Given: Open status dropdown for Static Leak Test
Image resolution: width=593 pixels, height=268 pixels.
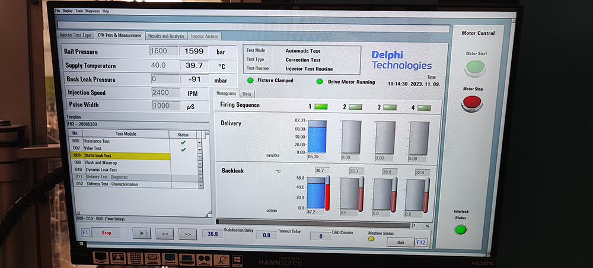Looking at the screenshot, I should (x=200, y=156).
